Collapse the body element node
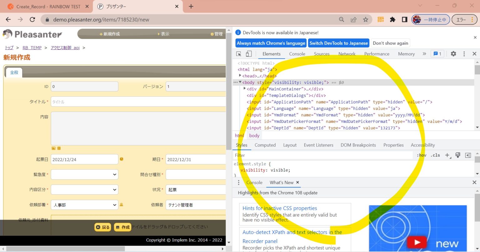 240,82
